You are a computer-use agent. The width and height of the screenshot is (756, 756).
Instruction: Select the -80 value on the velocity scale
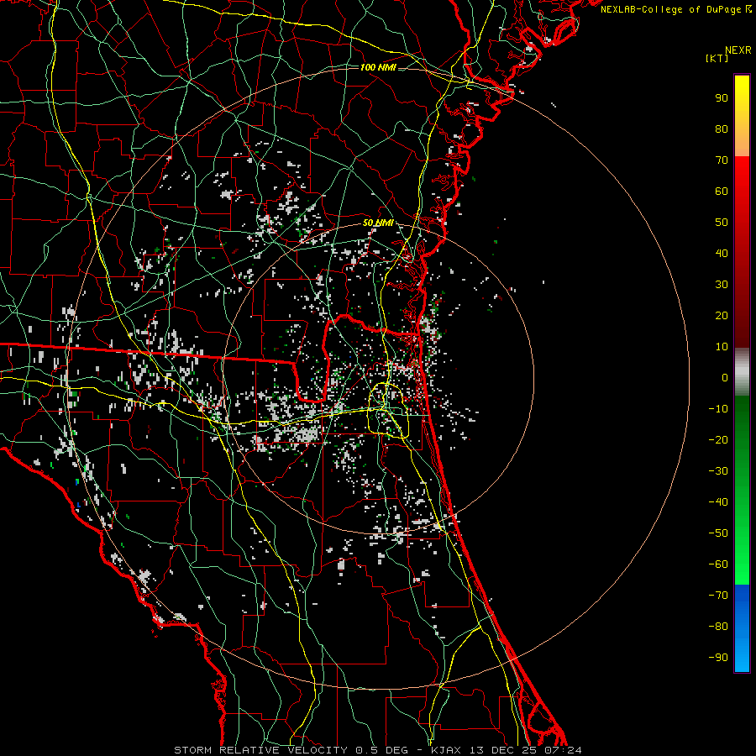[x=718, y=627]
